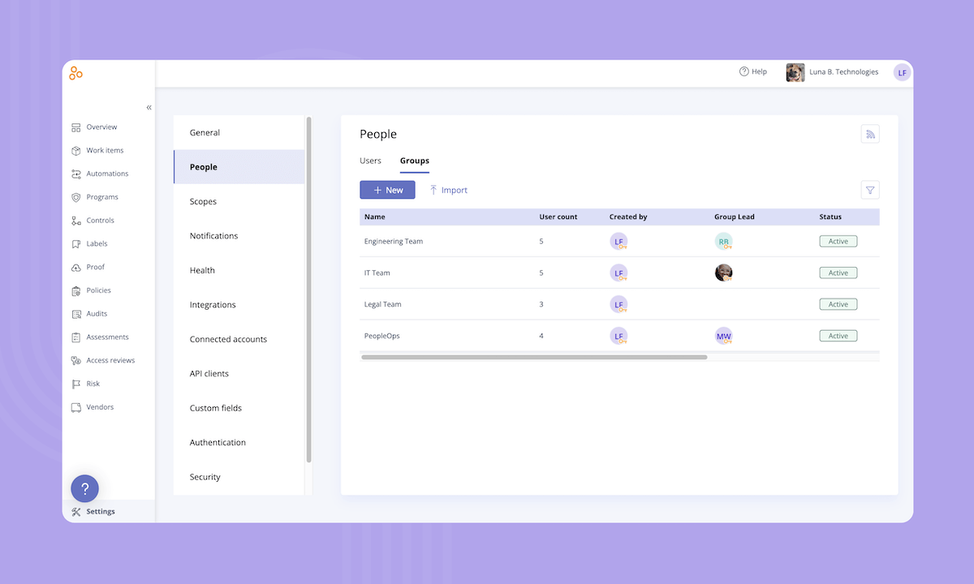This screenshot has height=584, width=974.
Task: Collapse the left sidebar with chevrons
Action: coord(149,107)
